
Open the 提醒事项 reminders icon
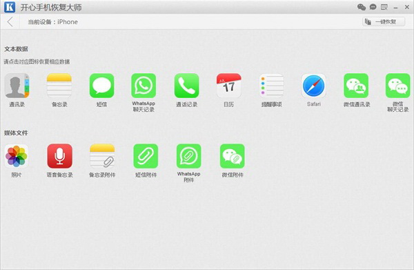pos(271,86)
